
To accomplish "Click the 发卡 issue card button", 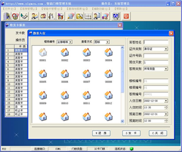I will (x=131, y=133).
